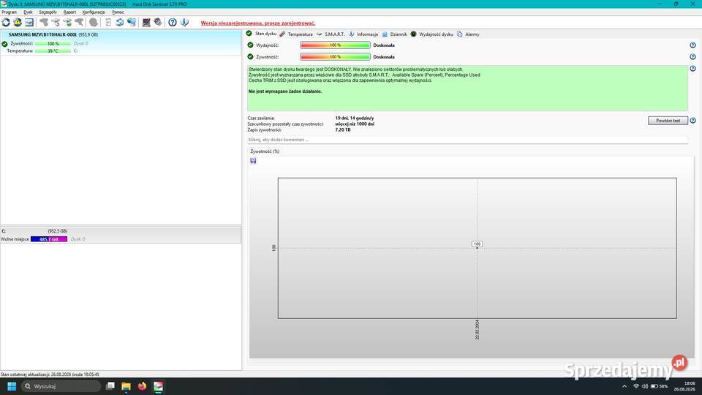Click 'Nie jest wymagane żadne działanie.' text

click(285, 91)
